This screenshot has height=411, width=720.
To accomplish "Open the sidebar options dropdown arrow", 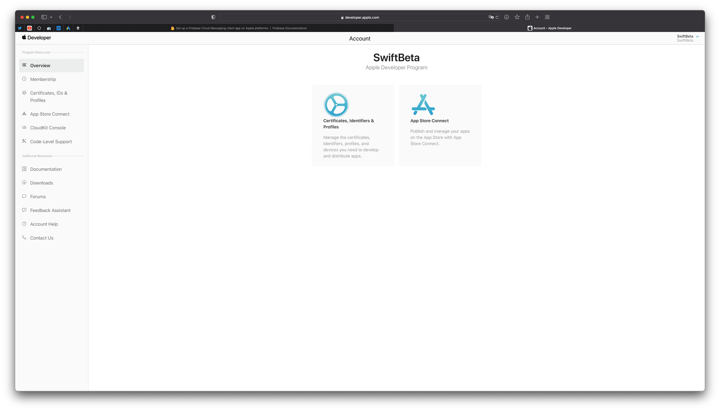I will [51, 17].
